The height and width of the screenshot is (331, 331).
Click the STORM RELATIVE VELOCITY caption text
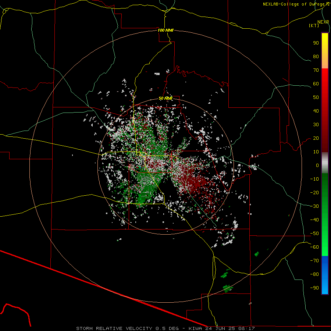pyautogui.click(x=114, y=328)
